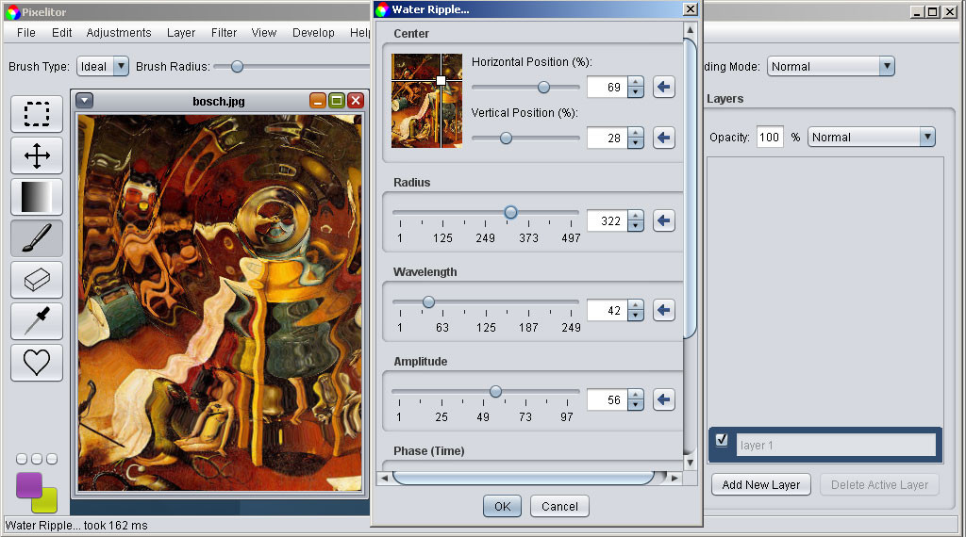This screenshot has height=537, width=966.
Task: Open the Adjustments menu
Action: pos(119,33)
